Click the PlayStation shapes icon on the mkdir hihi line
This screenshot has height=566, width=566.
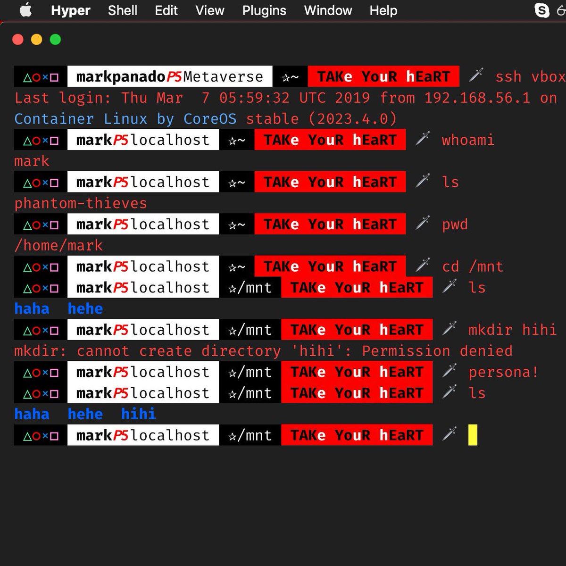point(40,330)
